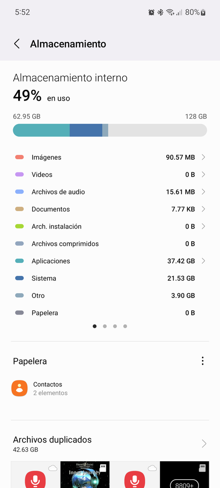Tap the Bluetooth icon in the status bar

pyautogui.click(x=160, y=12)
